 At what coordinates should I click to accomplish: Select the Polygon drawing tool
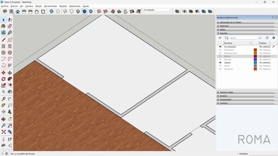pyautogui.click(x=10, y=52)
